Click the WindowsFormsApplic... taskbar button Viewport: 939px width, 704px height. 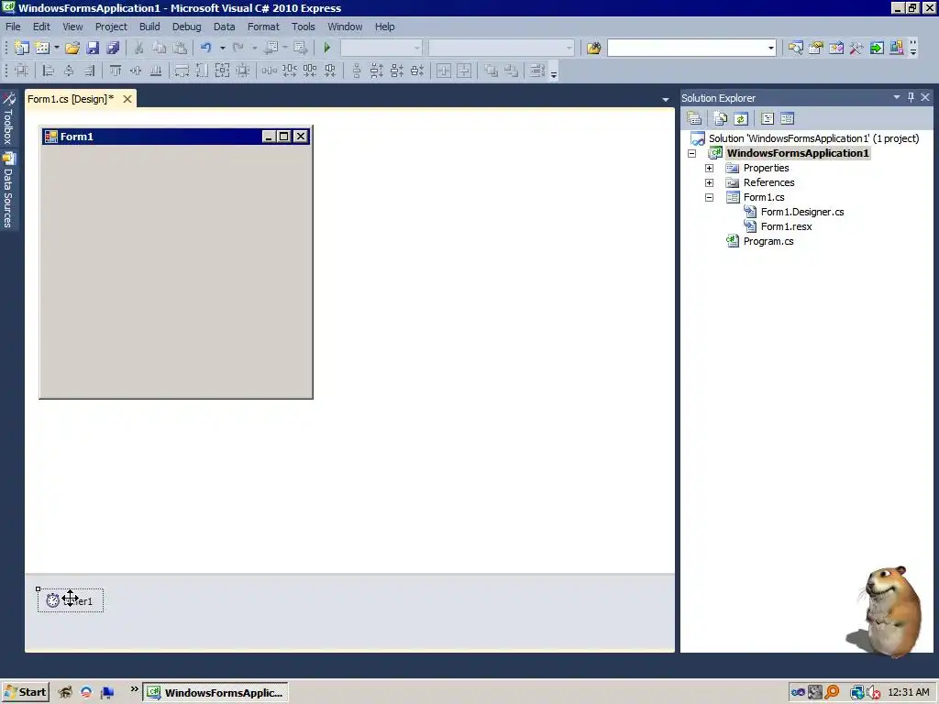215,693
